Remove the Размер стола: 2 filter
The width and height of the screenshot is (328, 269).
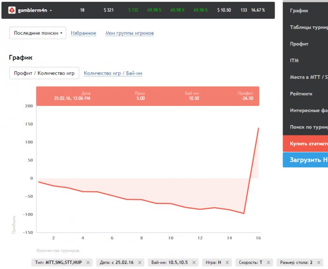click(319, 262)
